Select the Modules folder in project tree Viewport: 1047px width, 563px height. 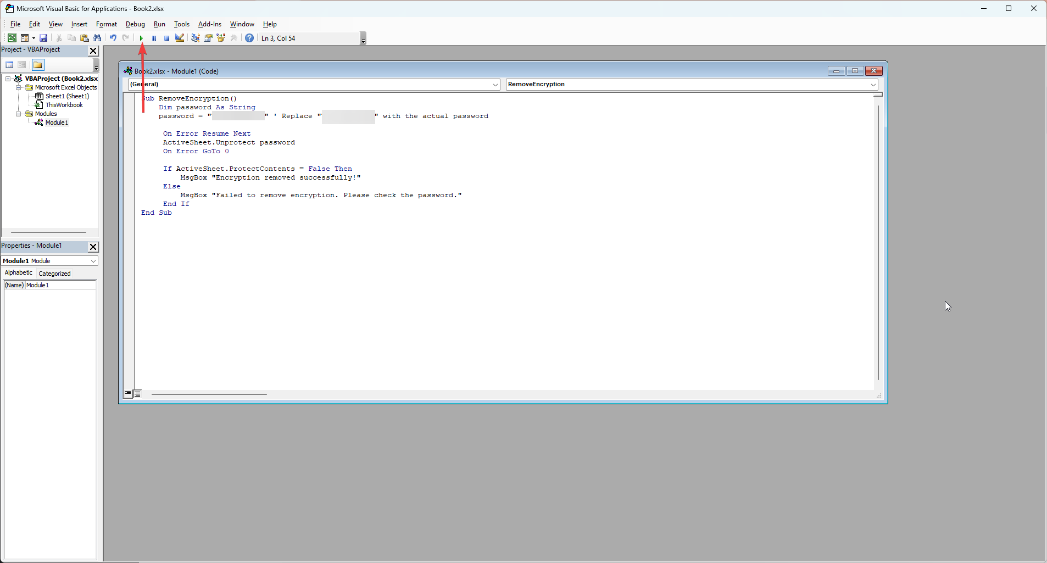(46, 114)
